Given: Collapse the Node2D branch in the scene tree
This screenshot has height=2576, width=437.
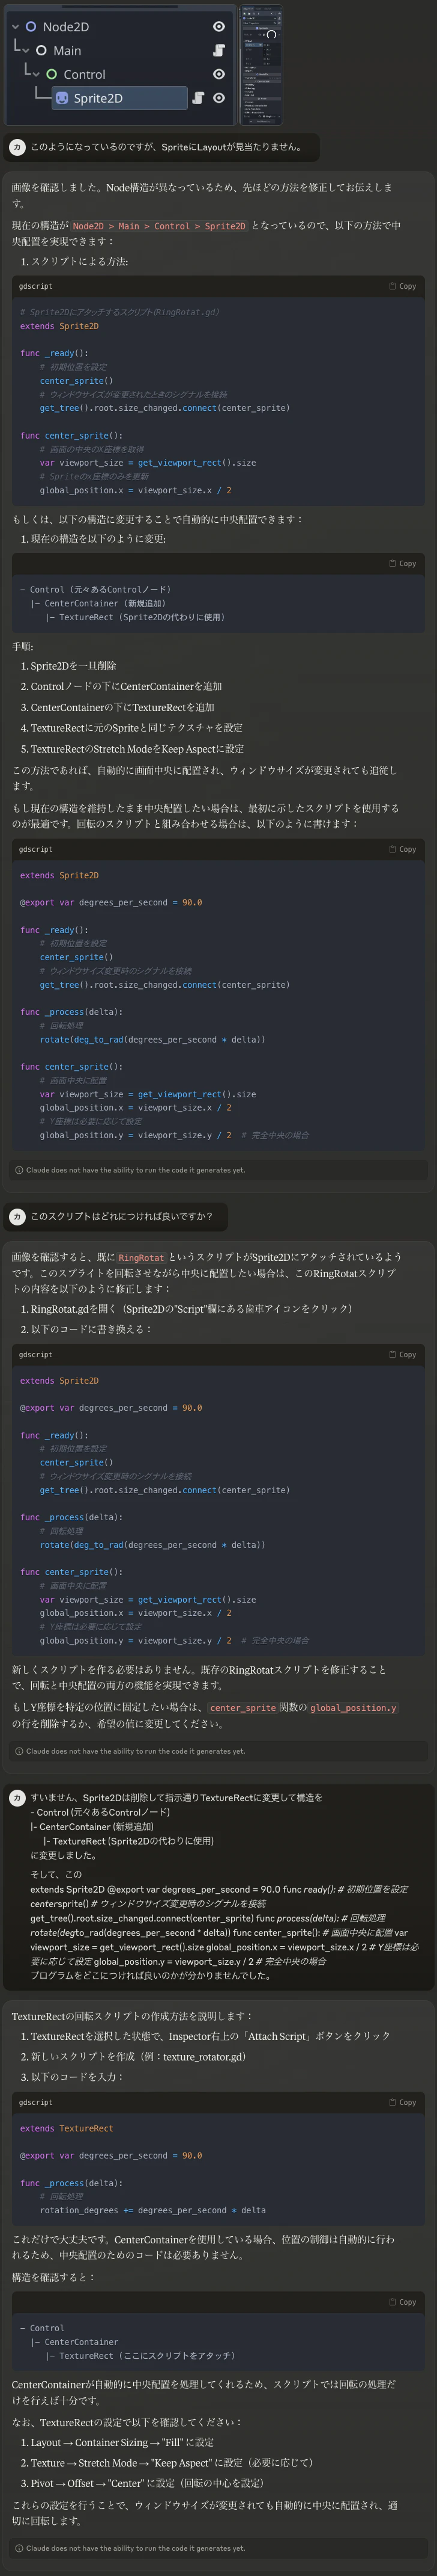Looking at the screenshot, I should tap(16, 26).
